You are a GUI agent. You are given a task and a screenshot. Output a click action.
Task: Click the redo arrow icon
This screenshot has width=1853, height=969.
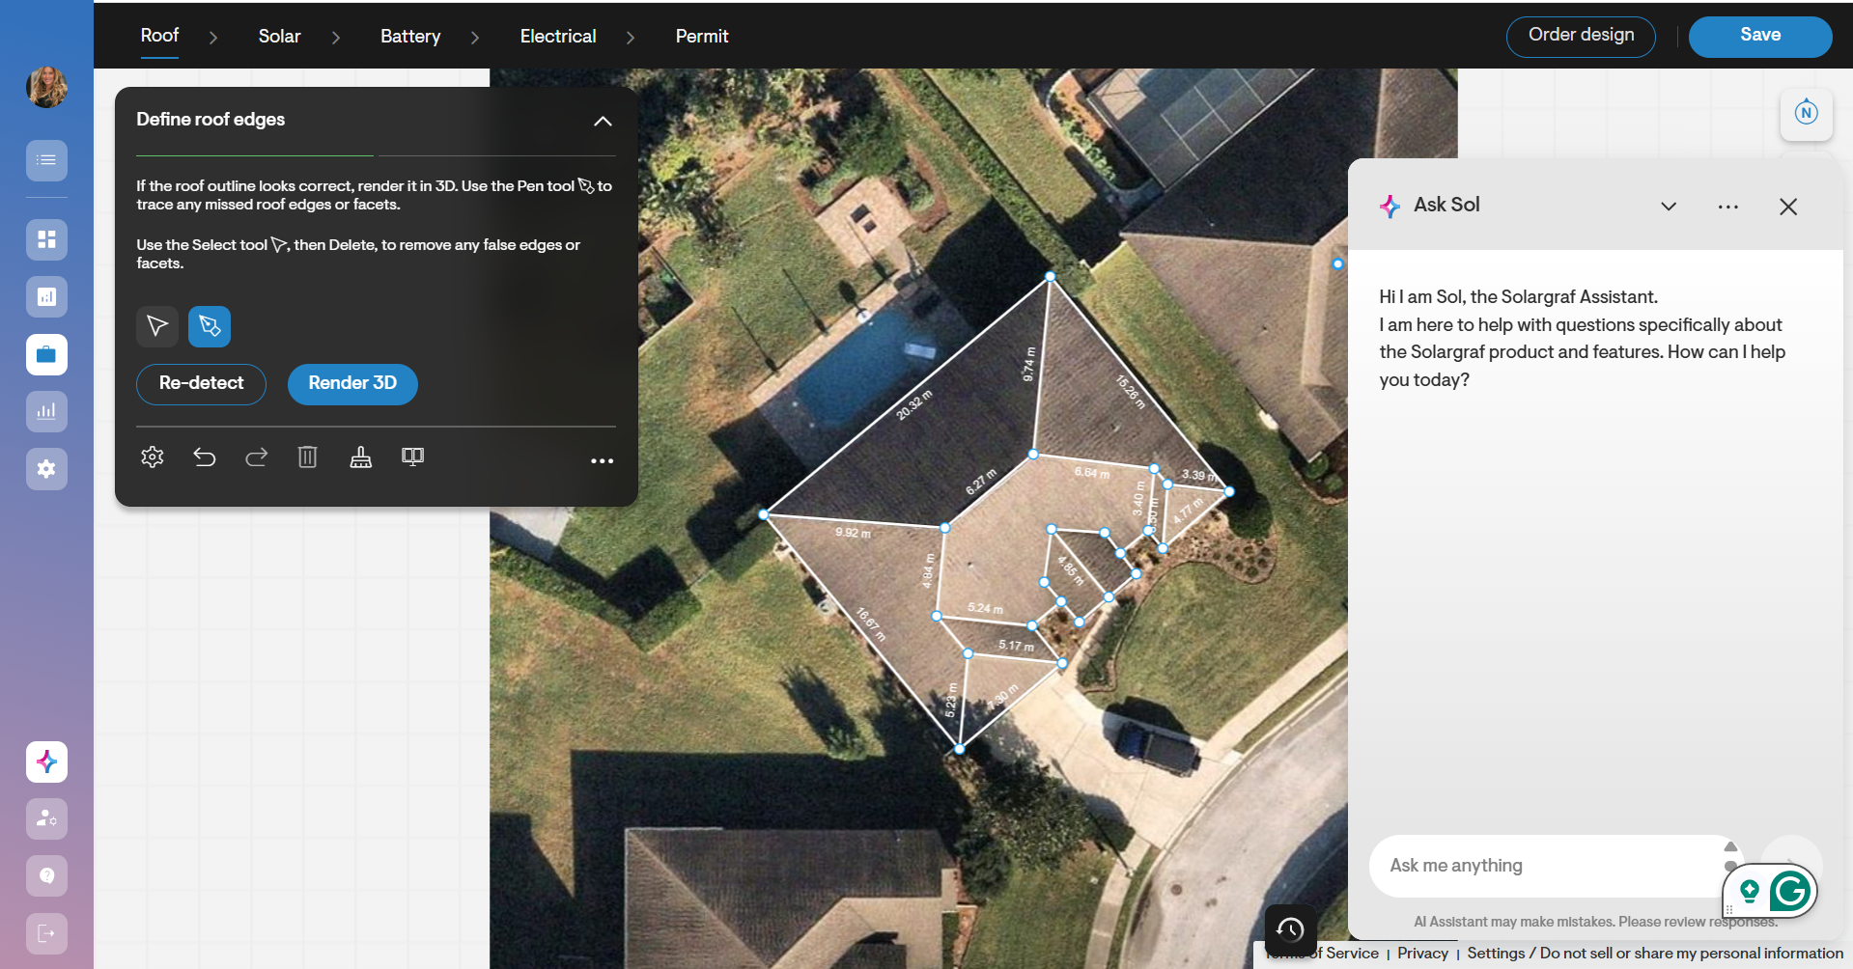[x=256, y=457]
